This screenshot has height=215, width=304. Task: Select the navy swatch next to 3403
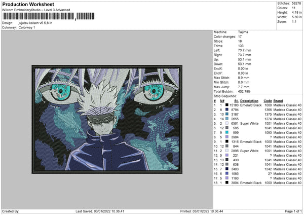click(x=227, y=169)
